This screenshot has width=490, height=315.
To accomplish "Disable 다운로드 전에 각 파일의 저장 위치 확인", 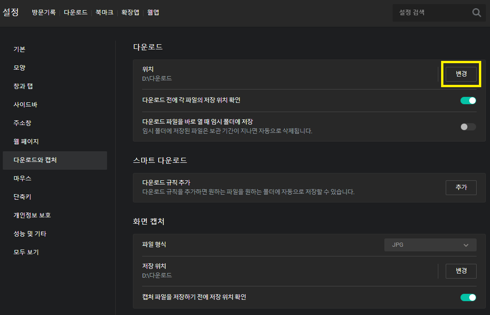I will coord(468,100).
